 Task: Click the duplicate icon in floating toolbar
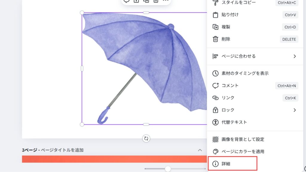pyautogui.click(x=146, y=1)
